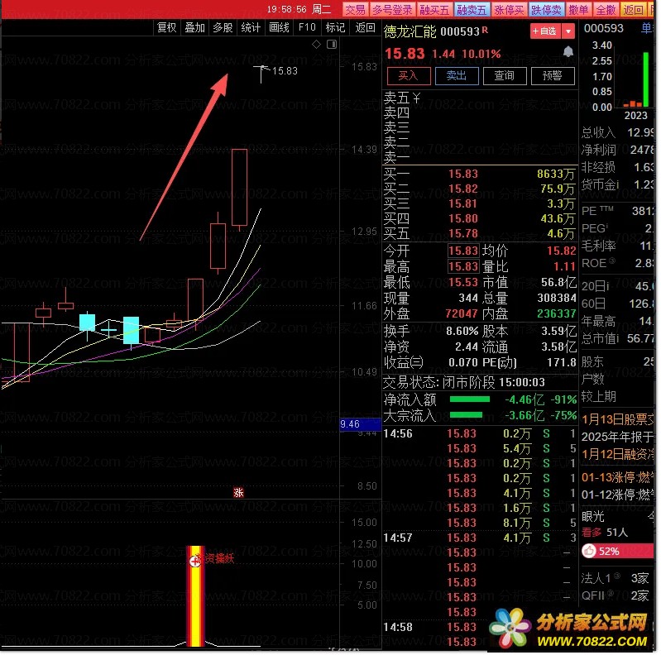Click the 预警 alert button

click(553, 76)
